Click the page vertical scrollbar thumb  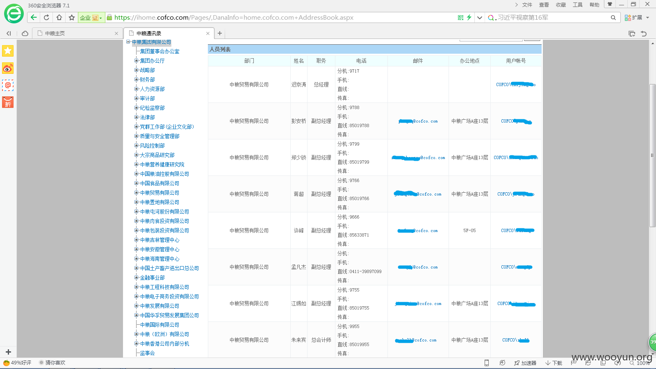(x=652, y=155)
